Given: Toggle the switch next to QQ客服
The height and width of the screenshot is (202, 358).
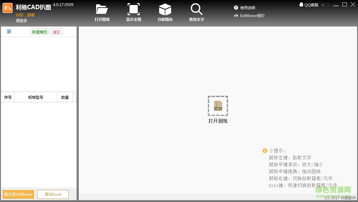Looking at the screenshot, I should pos(326,5).
